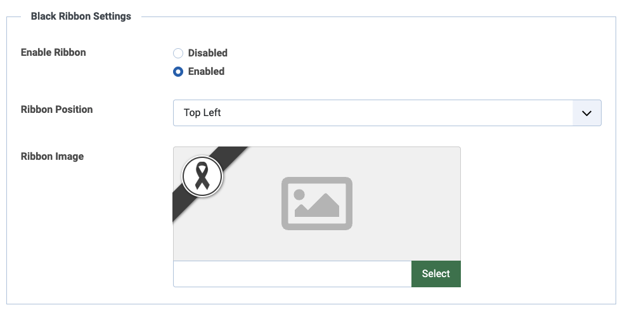Click the "Ribbon Position" field label
Screen dimensions: 620x312
tap(56, 110)
